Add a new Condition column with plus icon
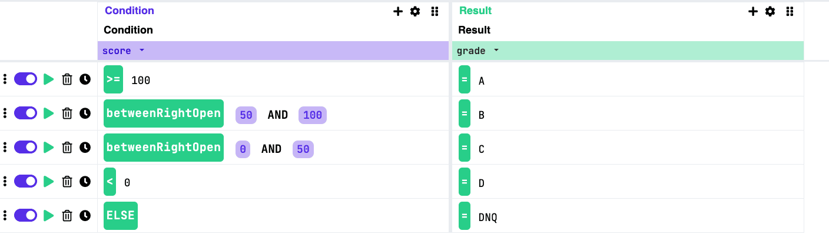 (398, 11)
